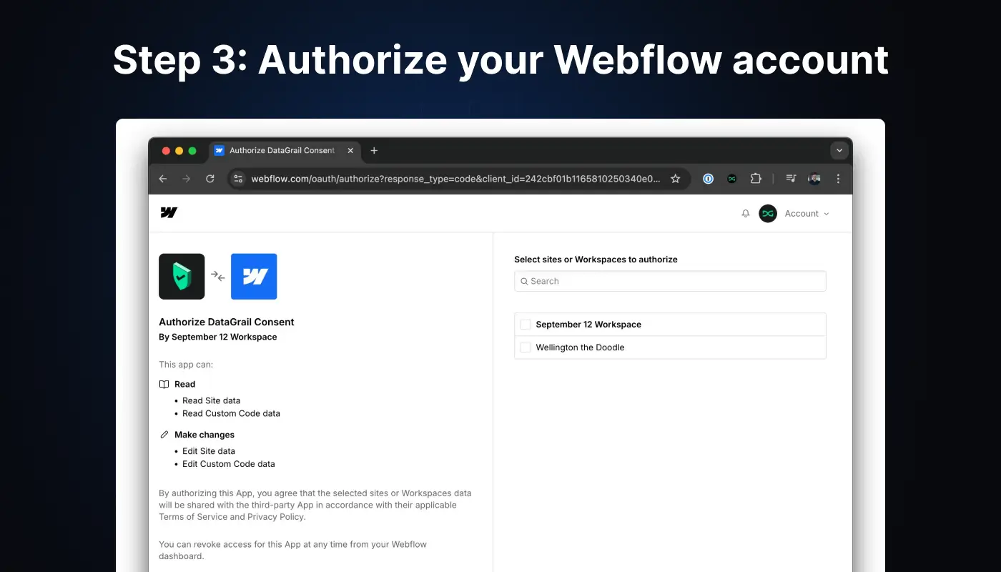Click the "Make changes" section heading

204,435
